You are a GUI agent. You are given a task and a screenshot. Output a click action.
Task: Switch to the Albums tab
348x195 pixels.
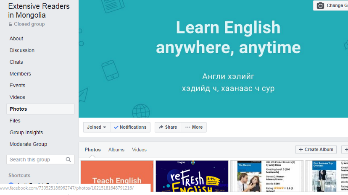point(116,150)
